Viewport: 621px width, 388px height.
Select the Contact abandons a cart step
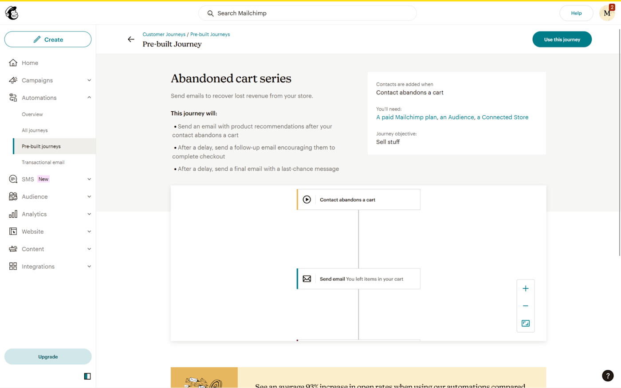coord(358,200)
